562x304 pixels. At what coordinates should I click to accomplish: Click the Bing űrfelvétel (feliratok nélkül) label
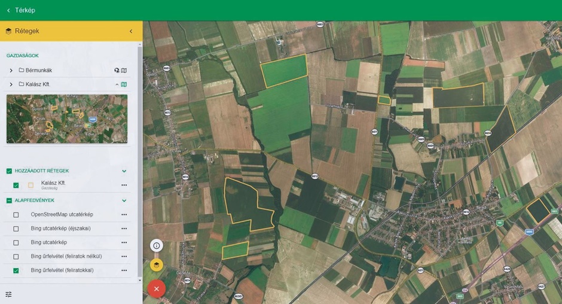point(66,257)
